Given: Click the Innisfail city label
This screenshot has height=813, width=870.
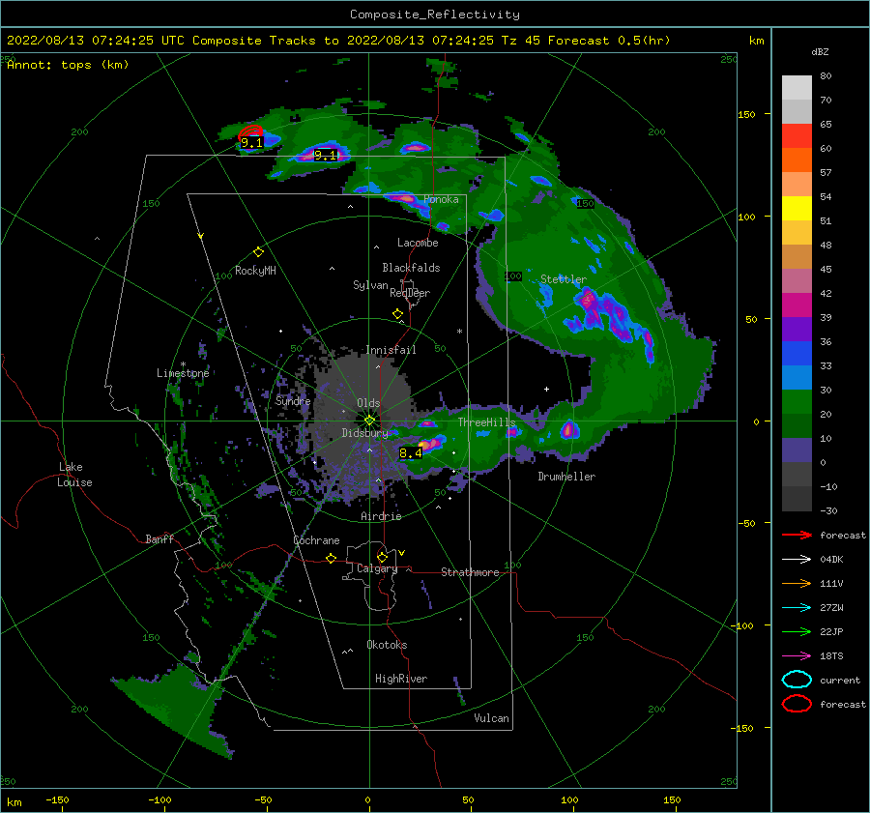Looking at the screenshot, I should click(391, 350).
